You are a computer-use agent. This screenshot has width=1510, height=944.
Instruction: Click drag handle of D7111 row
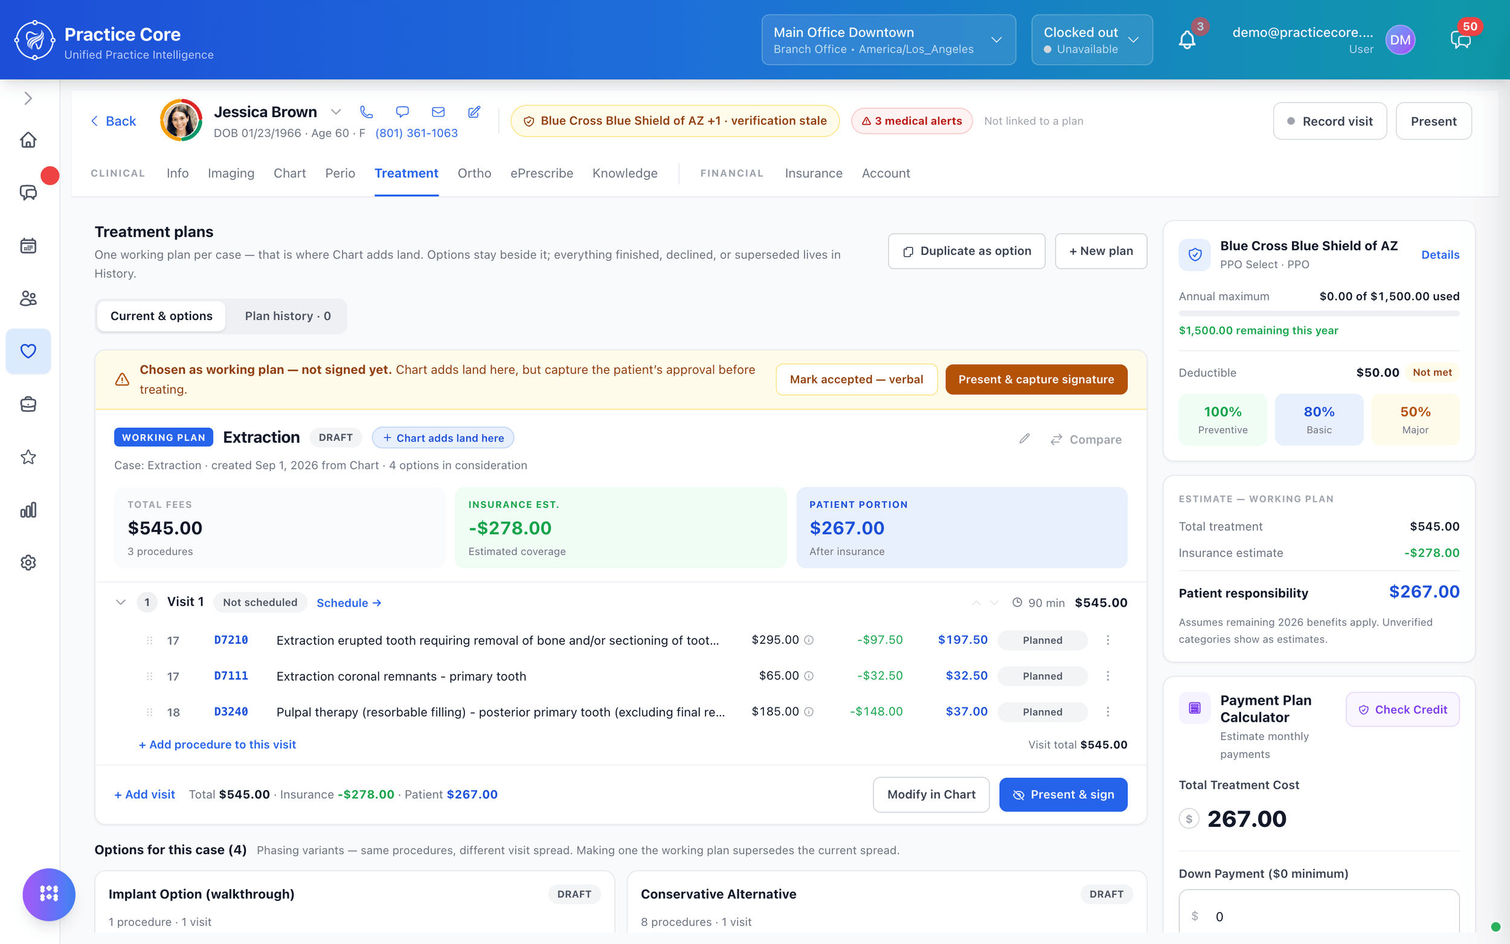(149, 676)
